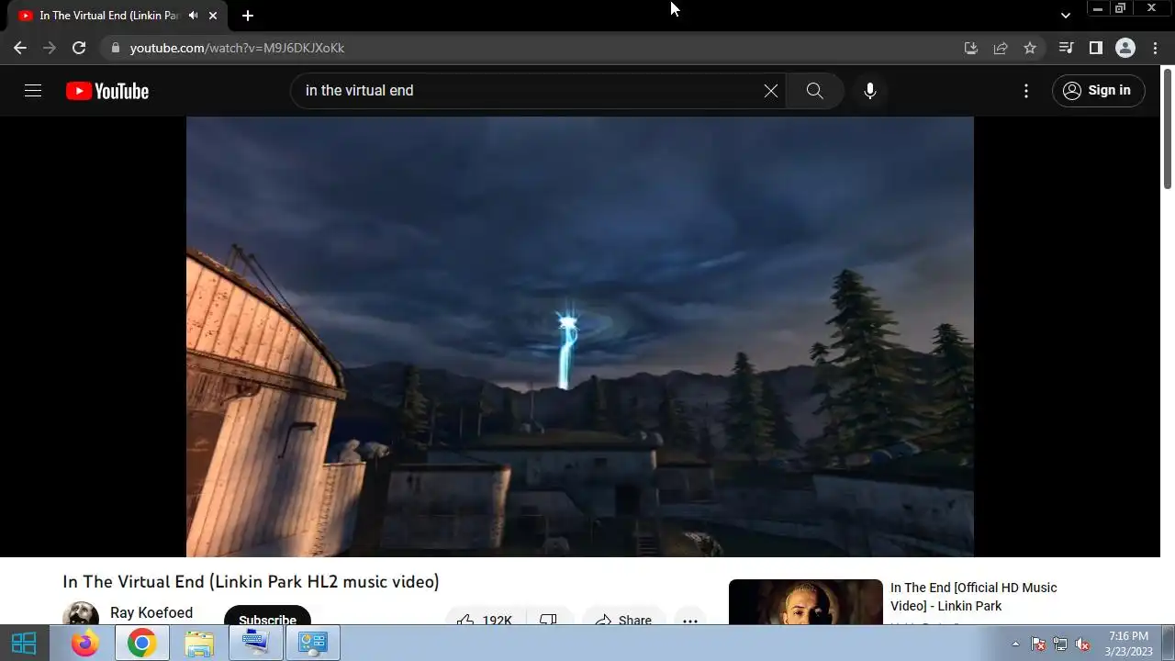View site information lock icon
Screen dimensions: 1175x661
115,48
